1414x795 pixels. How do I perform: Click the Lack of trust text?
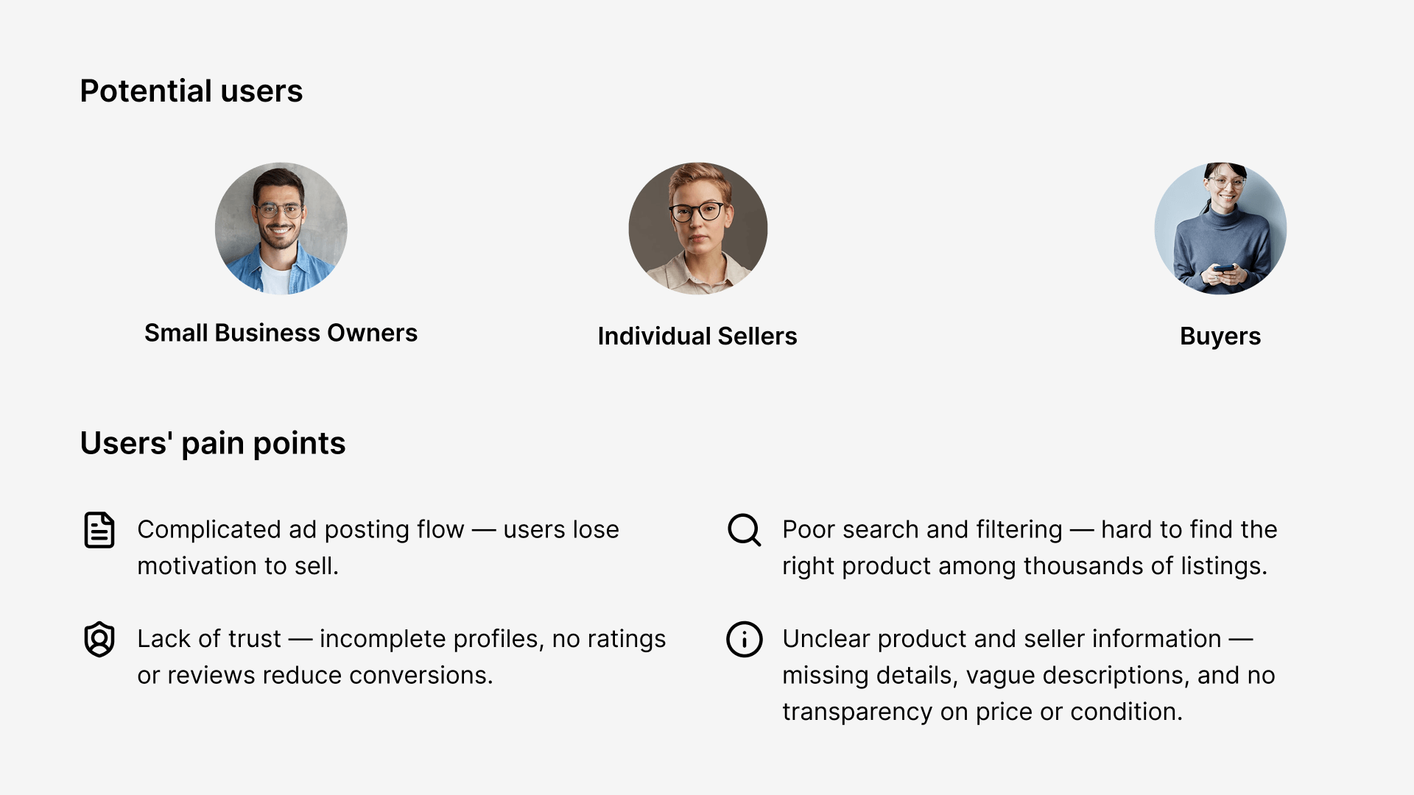point(209,638)
